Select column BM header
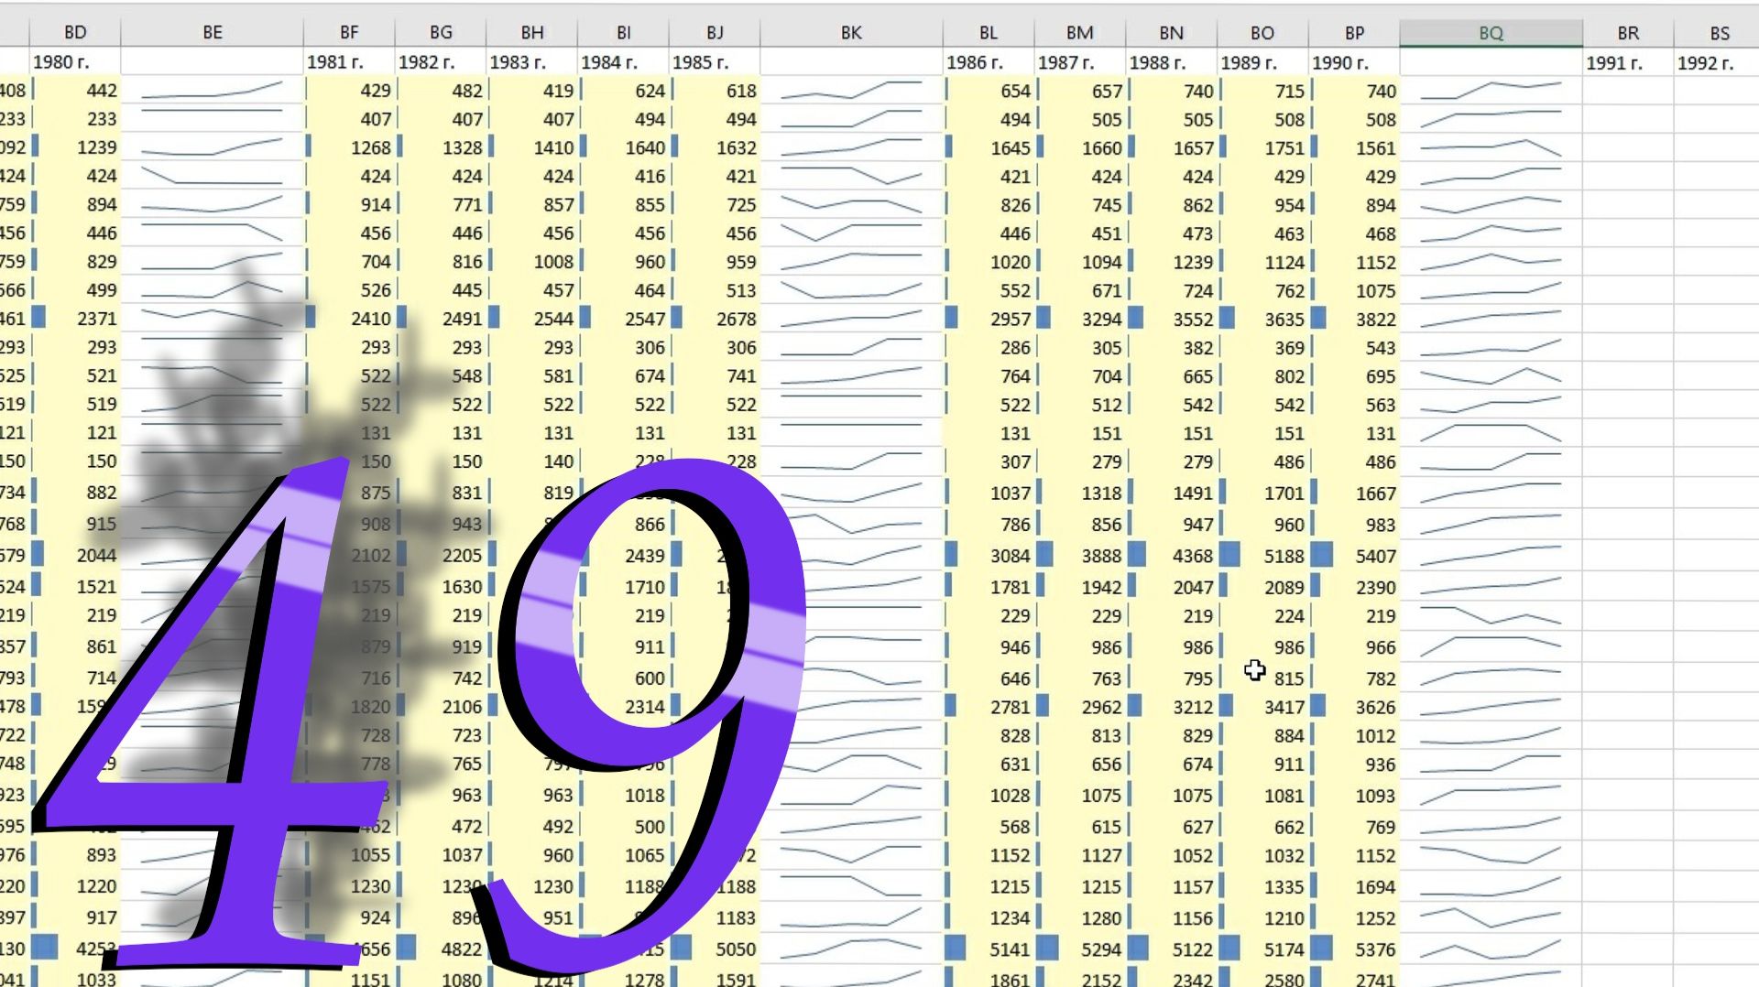This screenshot has width=1759, height=987. [1080, 33]
